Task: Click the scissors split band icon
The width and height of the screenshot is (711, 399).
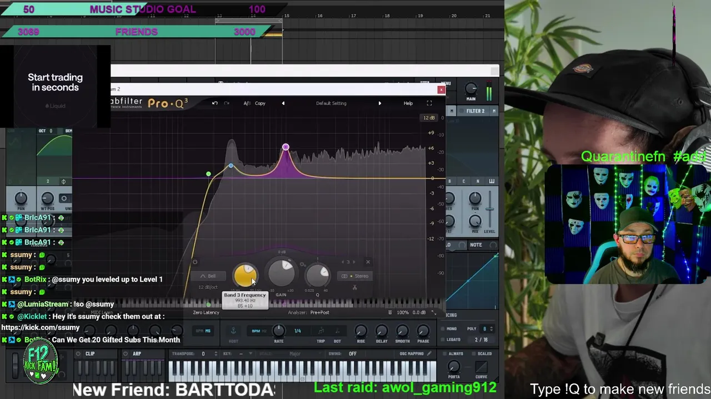Action: pyautogui.click(x=355, y=288)
